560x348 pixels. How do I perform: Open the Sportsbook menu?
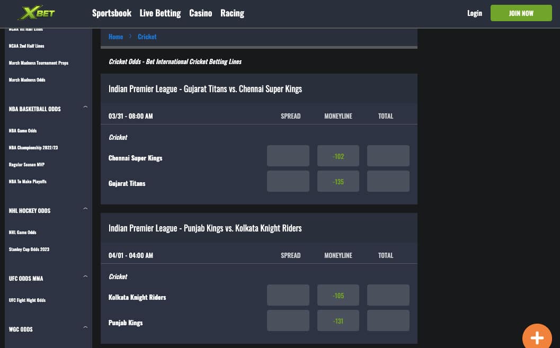[x=112, y=13]
